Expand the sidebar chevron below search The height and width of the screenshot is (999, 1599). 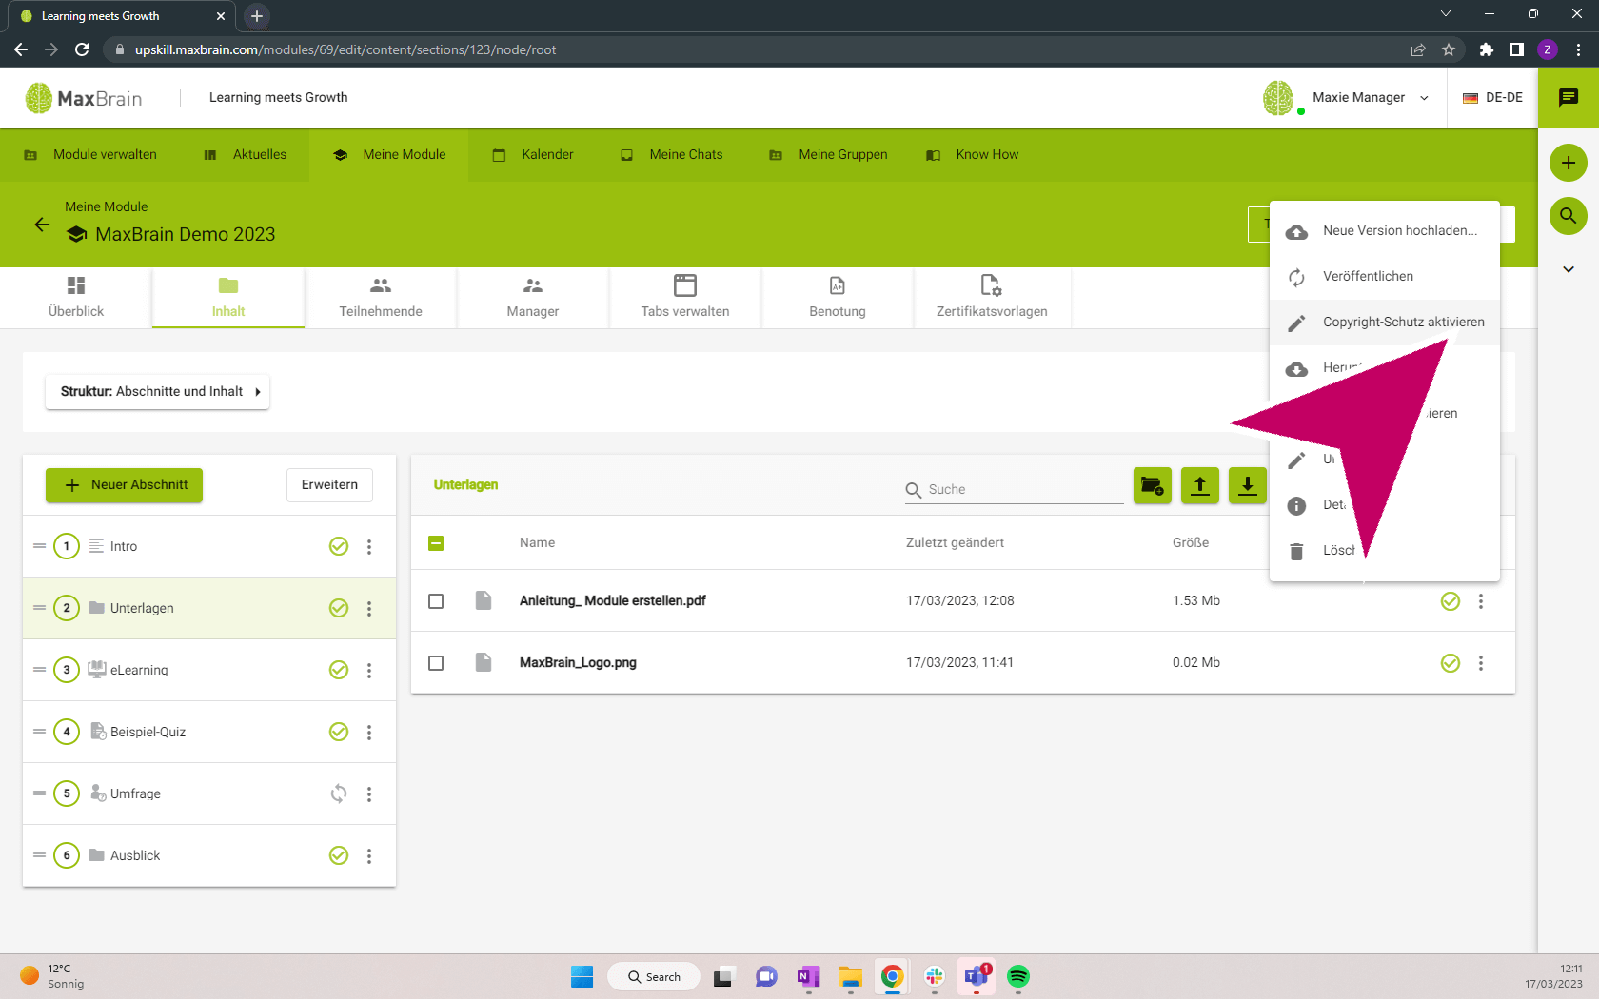click(1568, 269)
